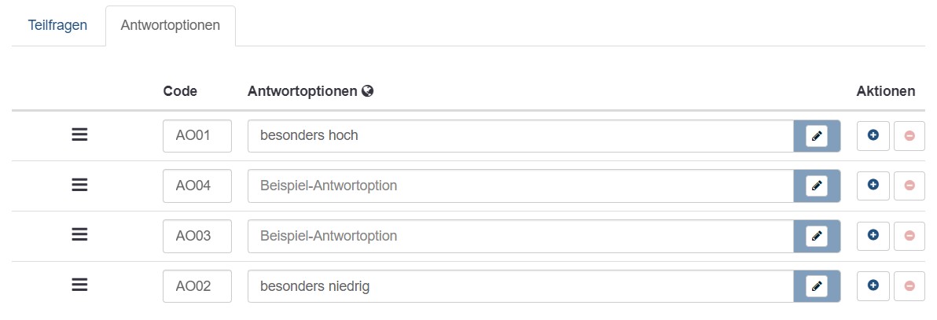Click the globe icon next to Antwortoptionen header
The width and height of the screenshot is (937, 320).
click(367, 91)
